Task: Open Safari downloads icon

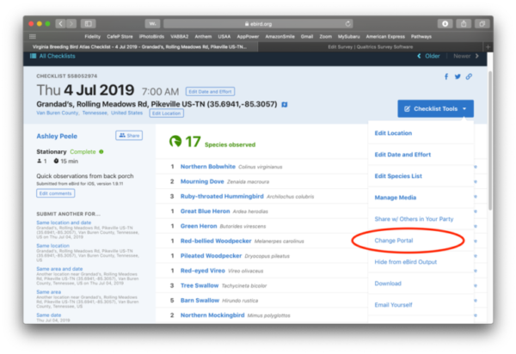Action: coord(445,23)
